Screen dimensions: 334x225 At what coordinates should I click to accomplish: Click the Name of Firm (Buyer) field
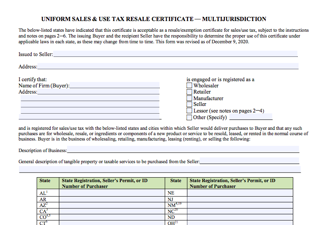[114, 85]
